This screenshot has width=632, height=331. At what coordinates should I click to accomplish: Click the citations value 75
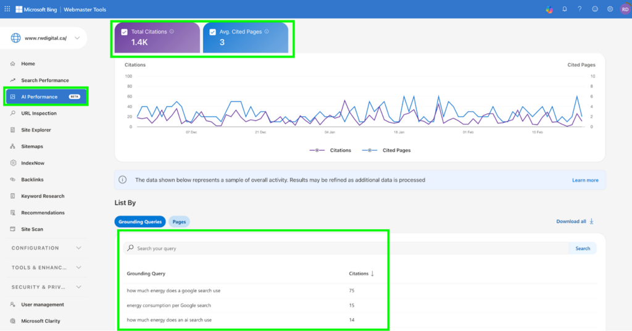[x=351, y=290]
